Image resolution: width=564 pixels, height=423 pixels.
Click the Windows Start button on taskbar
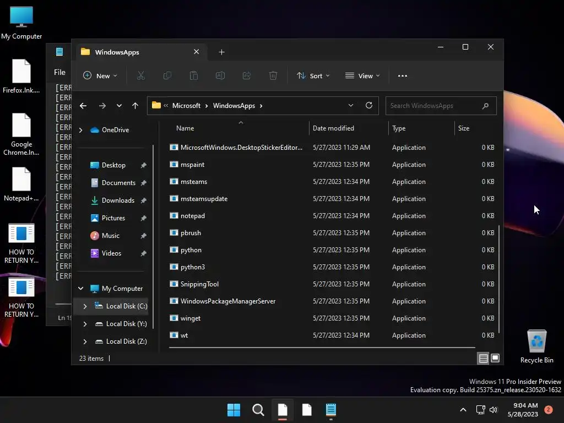point(234,410)
